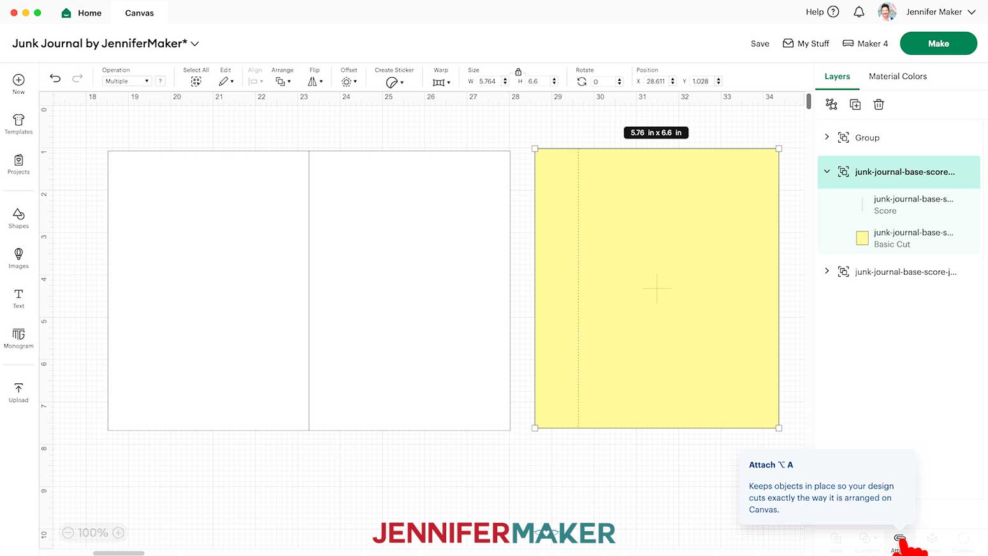Click the yellow Basic Cut color swatch
The image size is (988, 556).
tap(862, 238)
